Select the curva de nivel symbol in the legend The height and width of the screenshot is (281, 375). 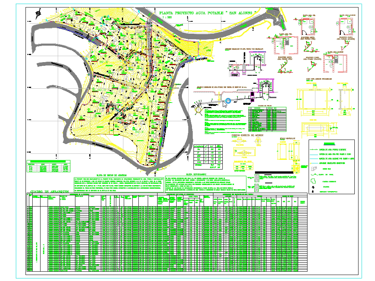[x=314, y=174]
